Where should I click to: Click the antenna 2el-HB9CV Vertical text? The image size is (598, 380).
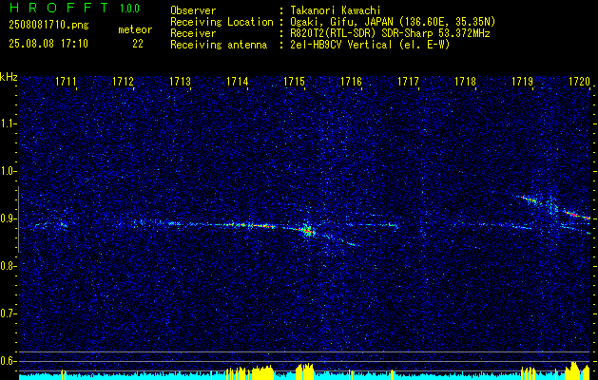tap(371, 45)
